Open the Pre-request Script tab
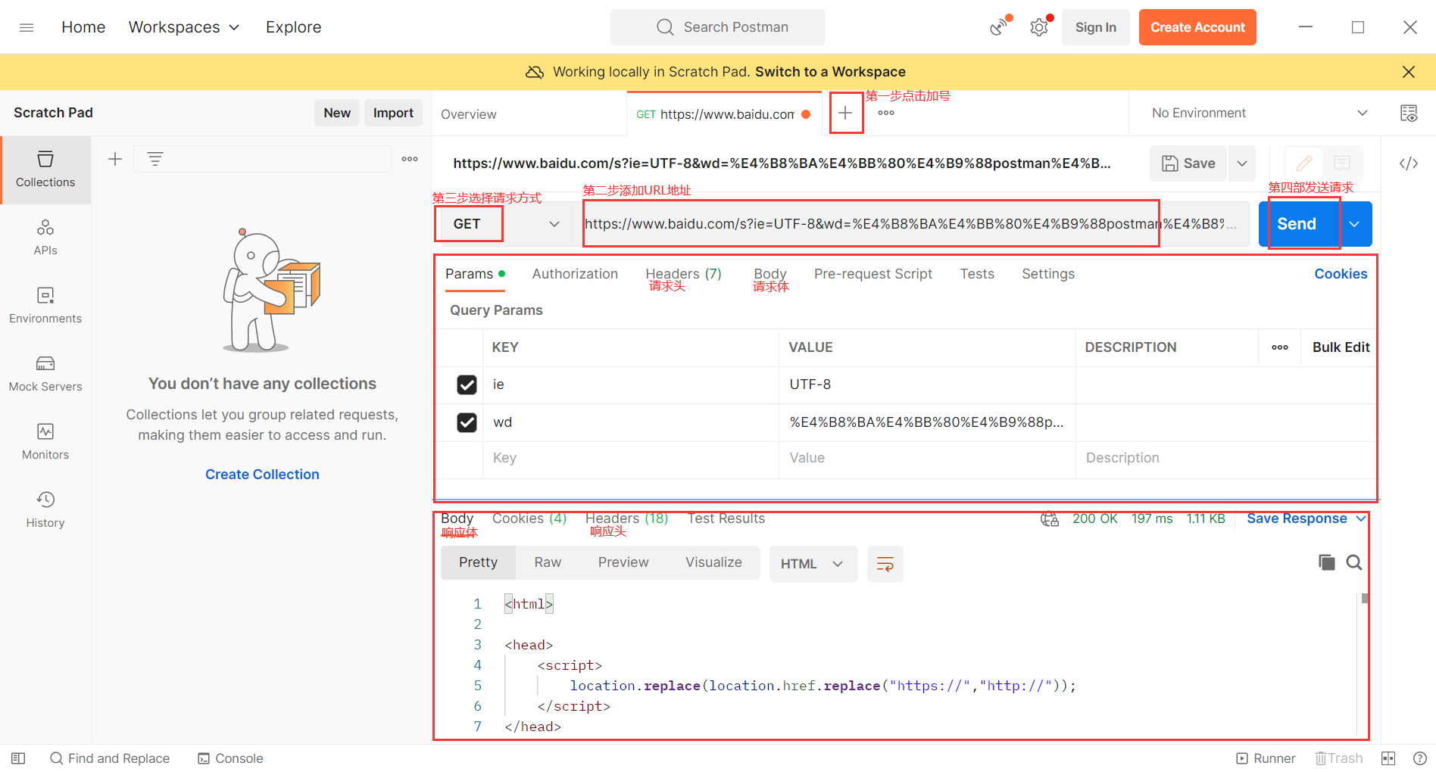This screenshot has width=1436, height=772. (873, 274)
